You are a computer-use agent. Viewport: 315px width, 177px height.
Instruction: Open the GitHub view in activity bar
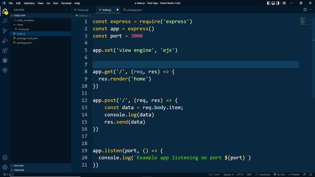click(5, 60)
